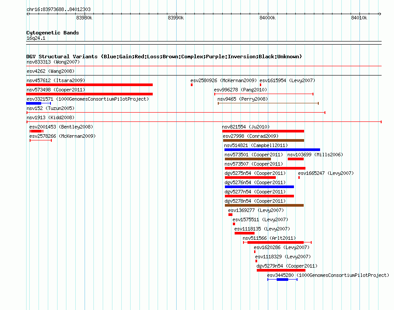
Task: Click the nsv1913 (Kidd2008) label
Action: pyautogui.click(x=50, y=117)
